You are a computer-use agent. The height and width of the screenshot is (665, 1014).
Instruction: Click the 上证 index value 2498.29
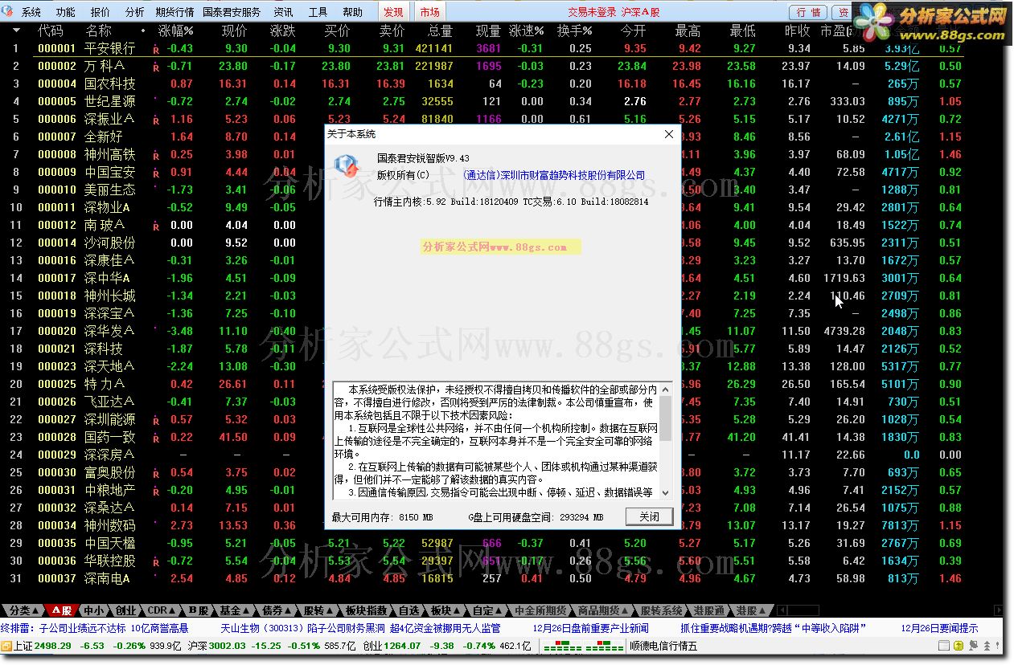pyautogui.click(x=54, y=646)
